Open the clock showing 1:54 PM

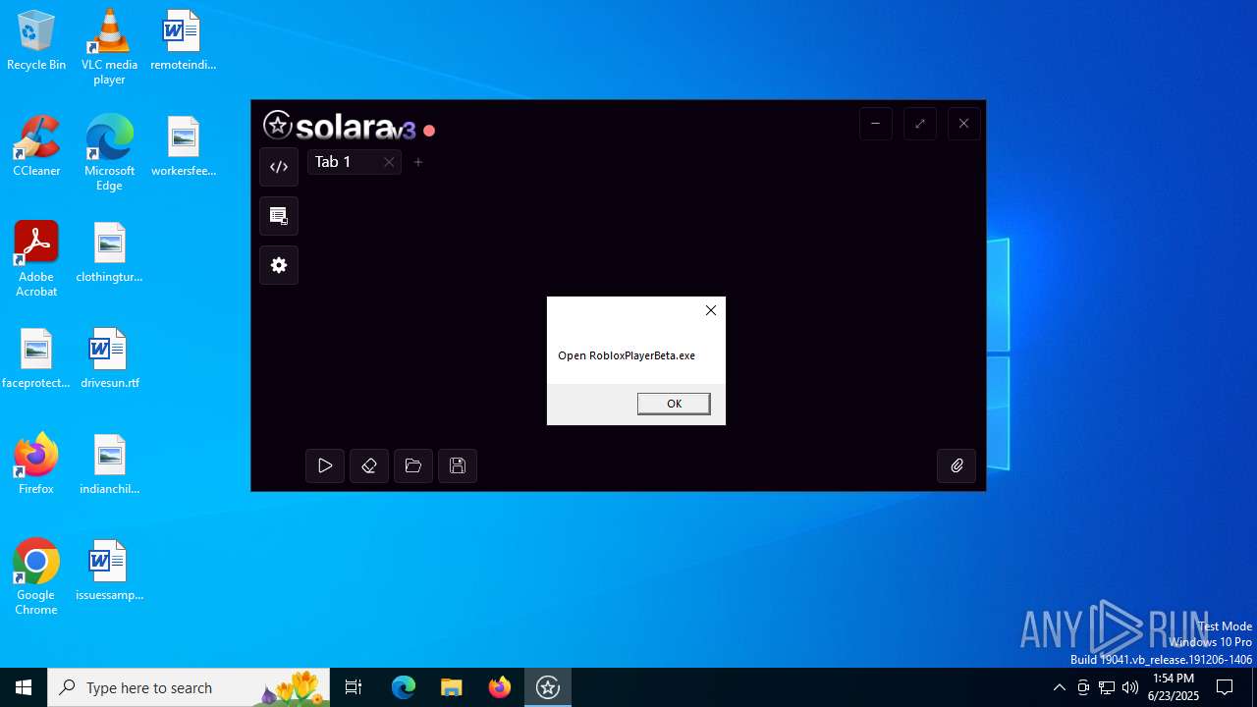point(1174,687)
